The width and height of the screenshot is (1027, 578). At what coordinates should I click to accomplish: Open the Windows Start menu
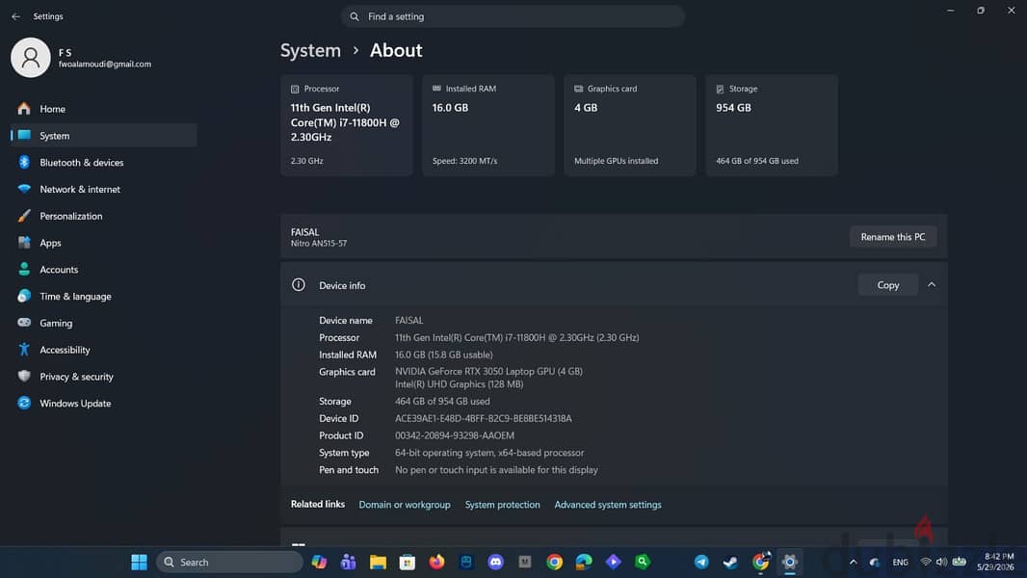click(x=139, y=563)
